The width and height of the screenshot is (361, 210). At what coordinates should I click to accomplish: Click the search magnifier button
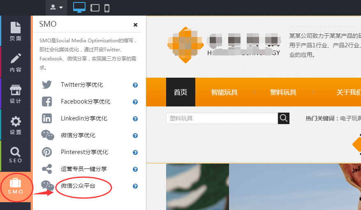coord(284,118)
